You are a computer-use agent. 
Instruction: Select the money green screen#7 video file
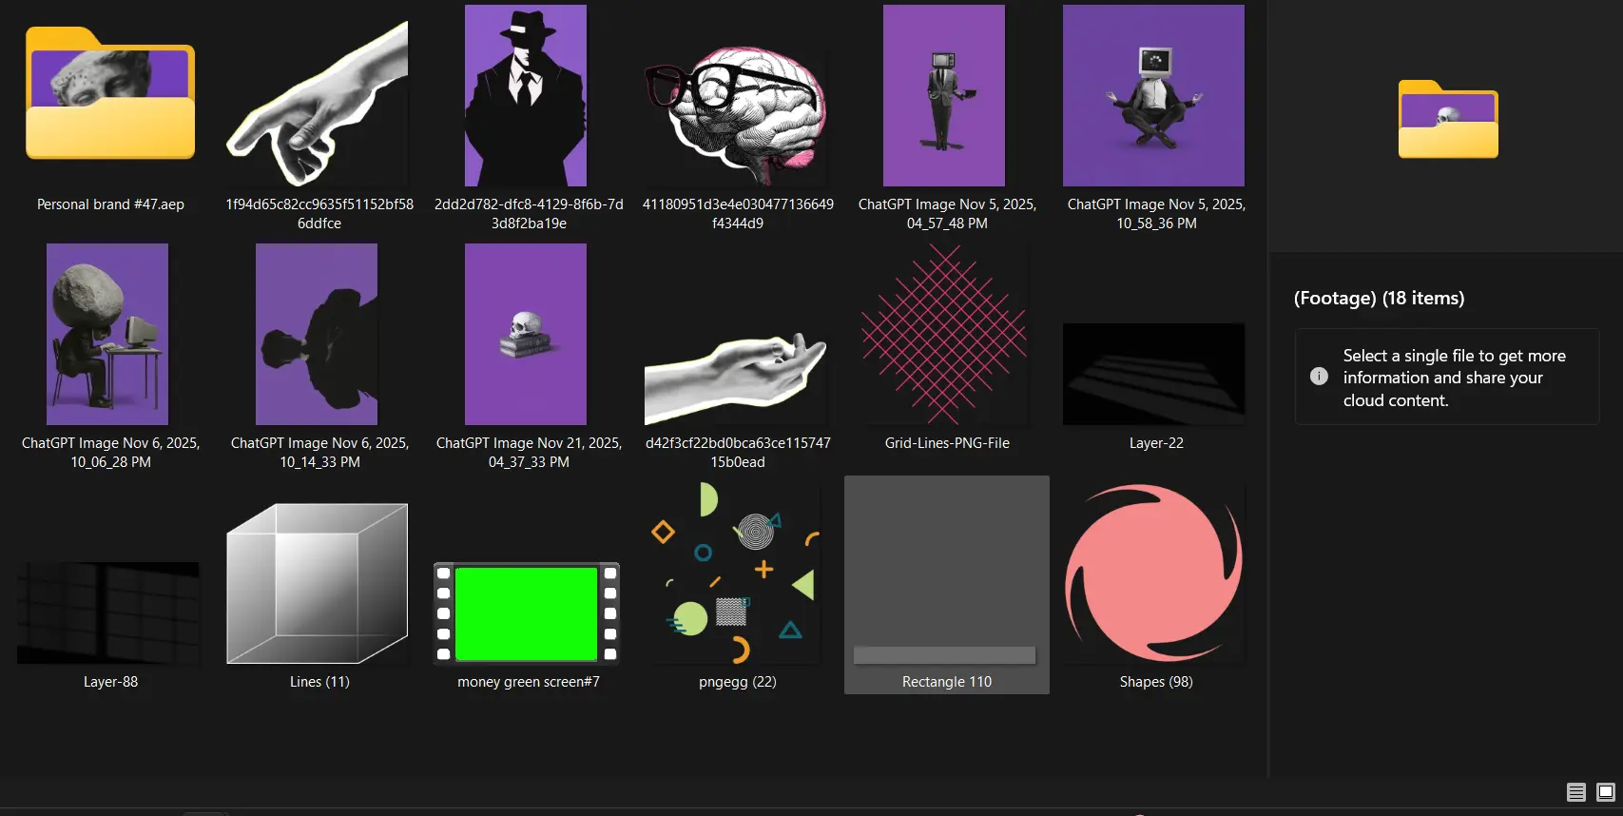(x=527, y=612)
